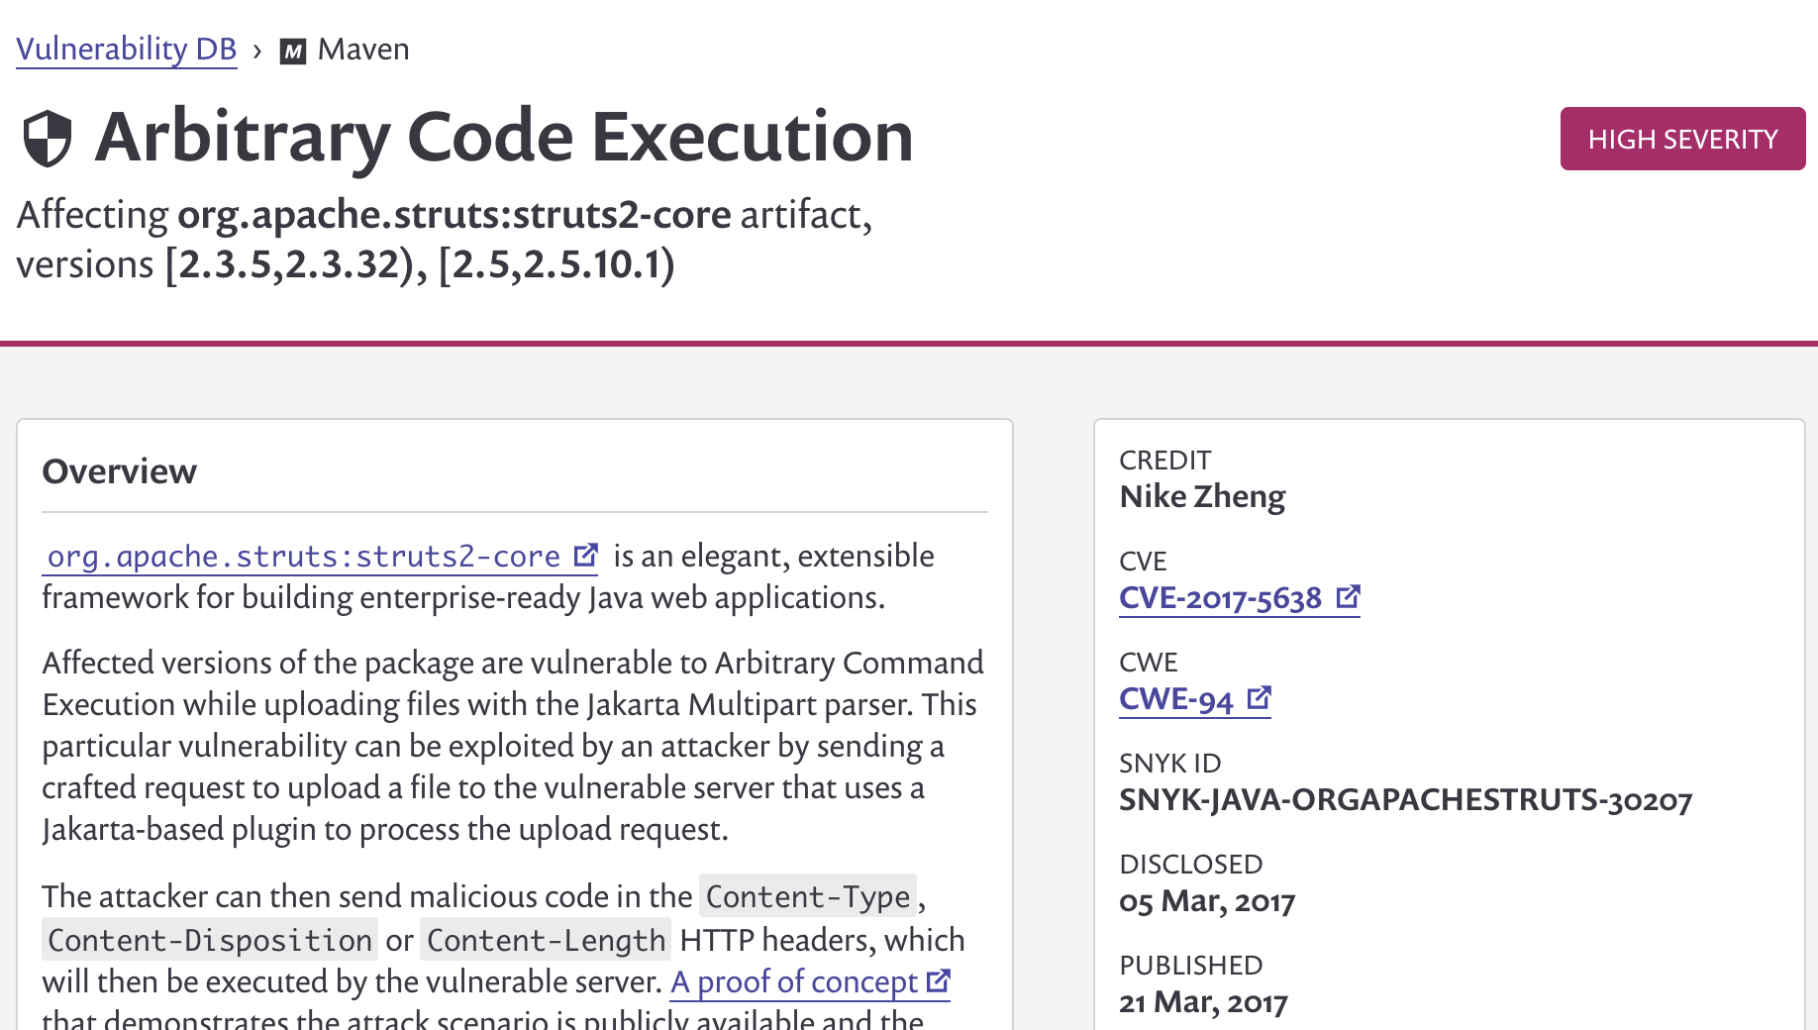This screenshot has width=1818, height=1030.
Task: Click the breadcrumb chevron separator
Action: (257, 51)
